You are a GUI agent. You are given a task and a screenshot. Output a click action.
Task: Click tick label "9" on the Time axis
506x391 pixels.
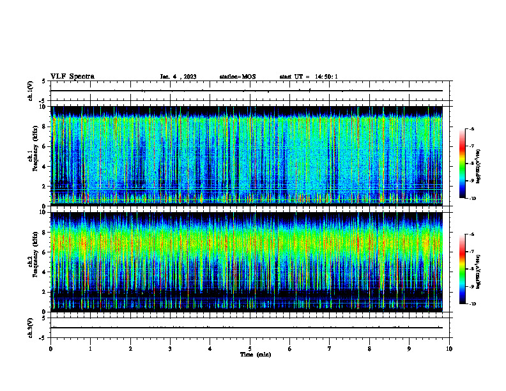(409, 349)
